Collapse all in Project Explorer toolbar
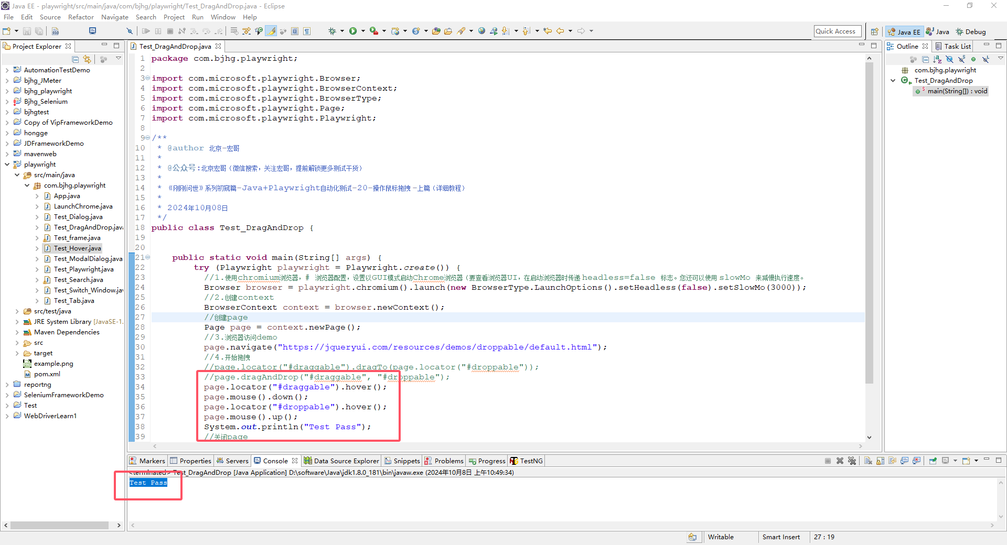The image size is (1007, 545). tap(76, 59)
